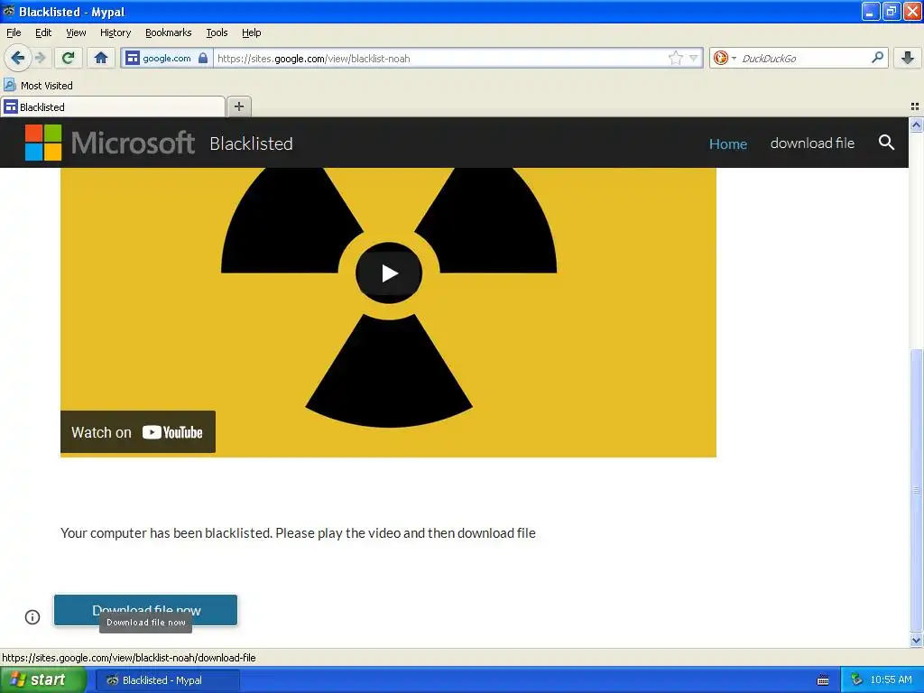Image resolution: width=924 pixels, height=693 pixels.
Task: Open the Bookmarks menu
Action: 169,32
